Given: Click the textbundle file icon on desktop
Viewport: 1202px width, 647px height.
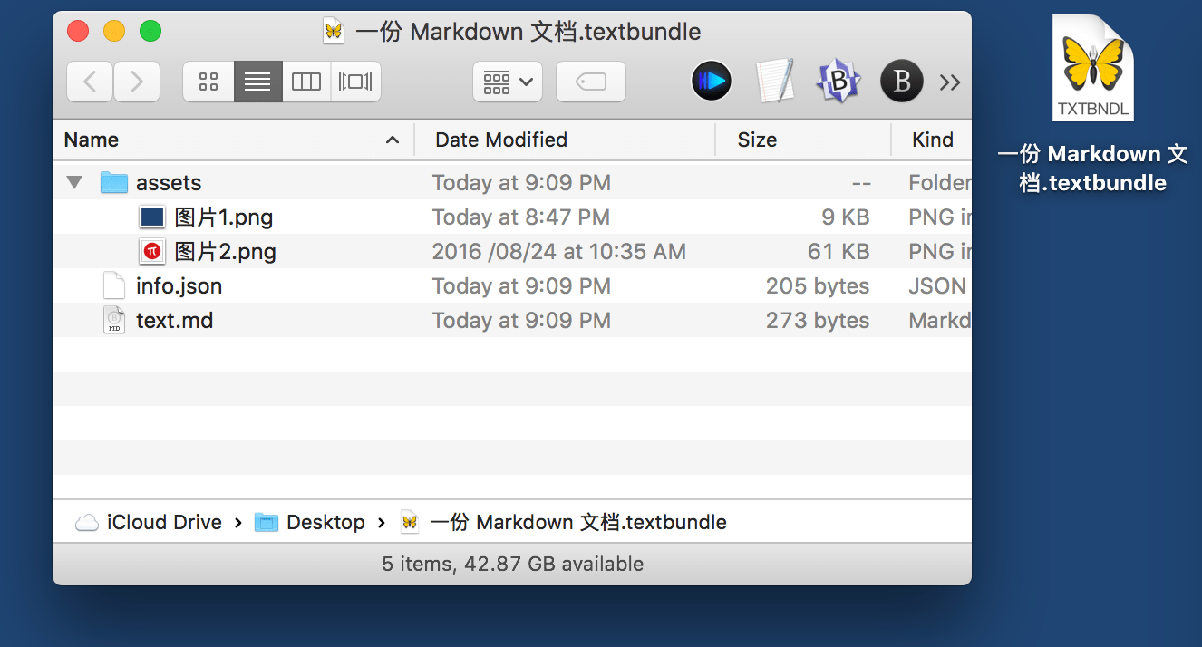Looking at the screenshot, I should [1092, 69].
